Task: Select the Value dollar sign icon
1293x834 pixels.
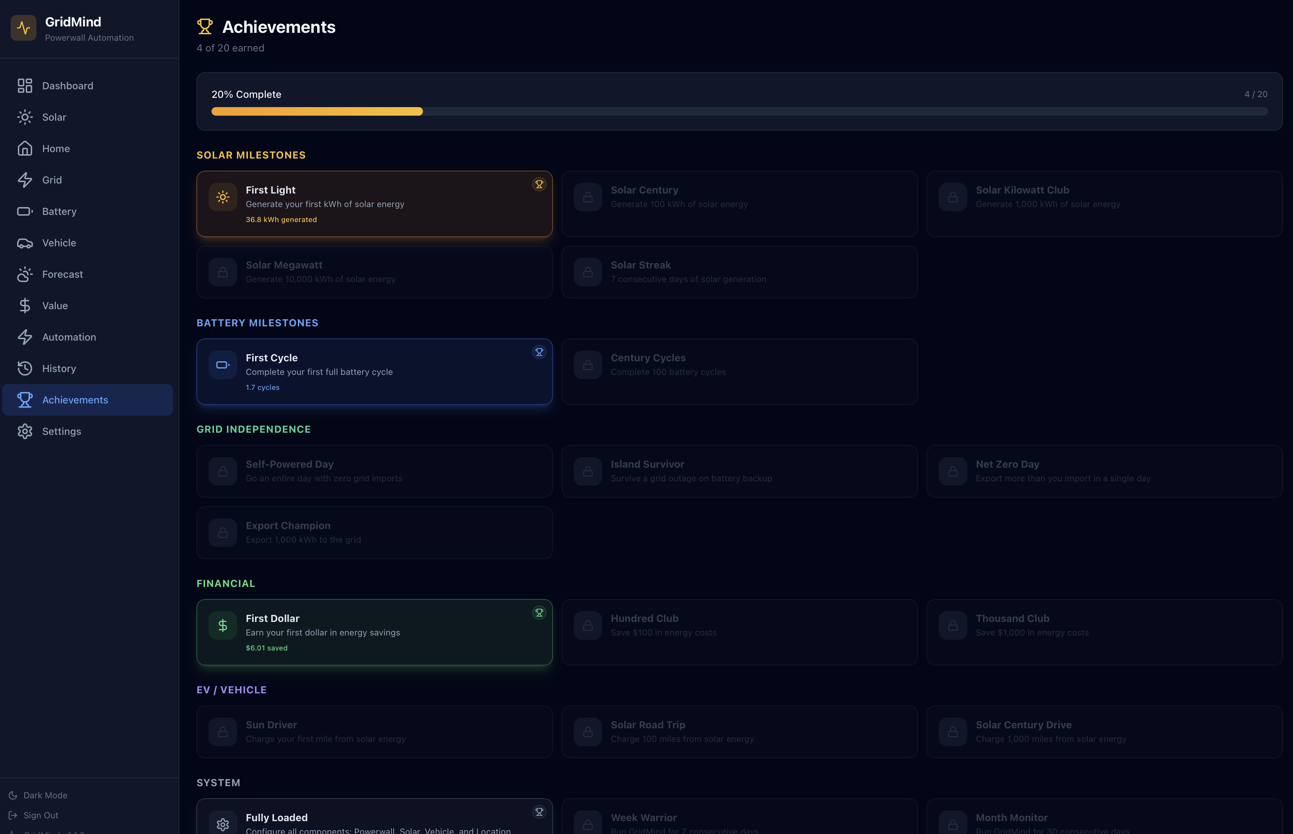Action: [x=25, y=306]
